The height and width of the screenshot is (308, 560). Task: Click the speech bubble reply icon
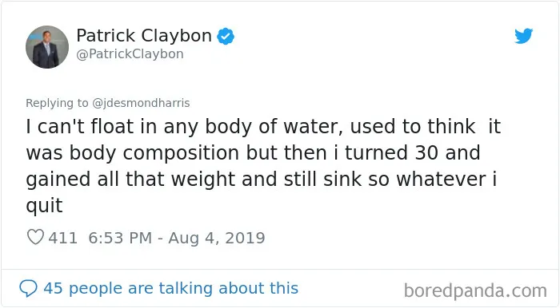28,288
